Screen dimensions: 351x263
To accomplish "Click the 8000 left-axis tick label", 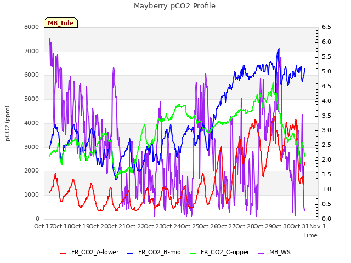I will pos(32,27).
